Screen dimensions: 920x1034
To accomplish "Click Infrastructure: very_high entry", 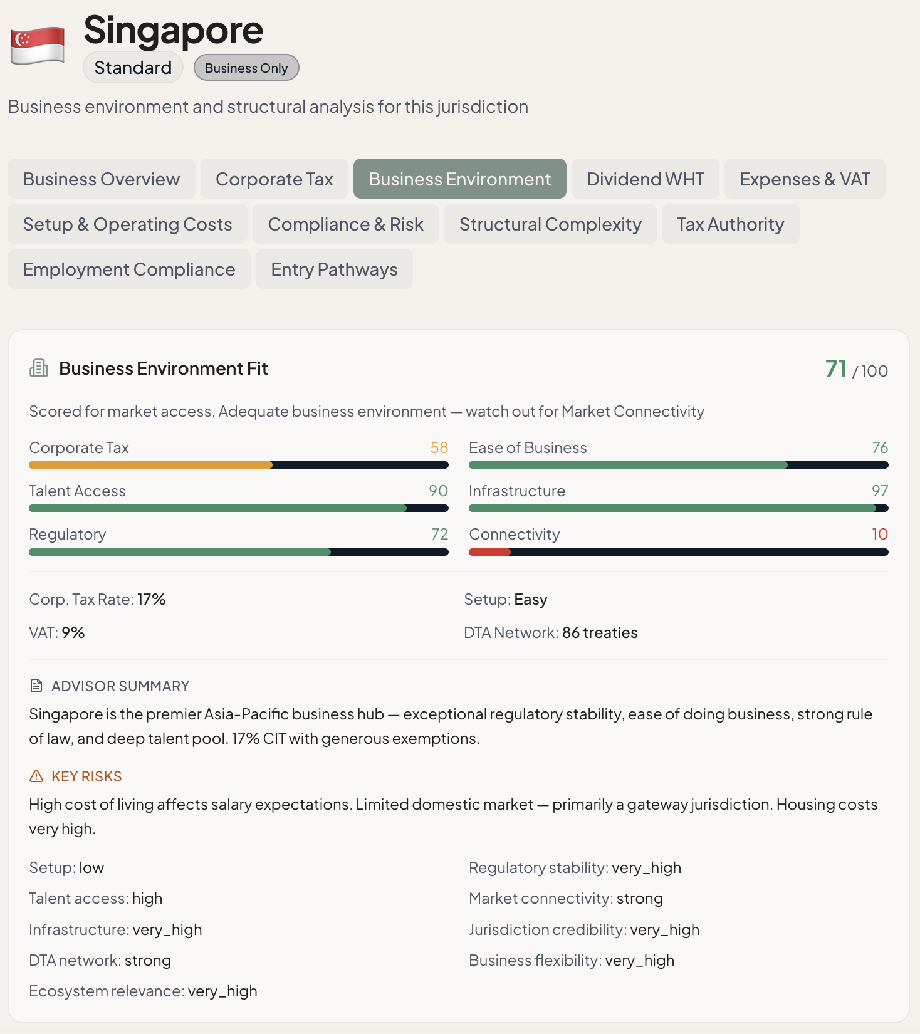I will [x=115, y=929].
